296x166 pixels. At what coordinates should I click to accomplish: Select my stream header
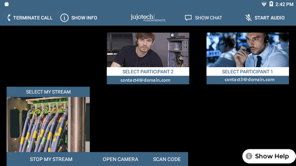(48, 92)
